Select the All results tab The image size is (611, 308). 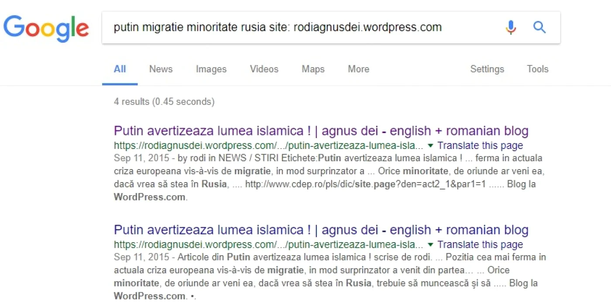click(120, 69)
